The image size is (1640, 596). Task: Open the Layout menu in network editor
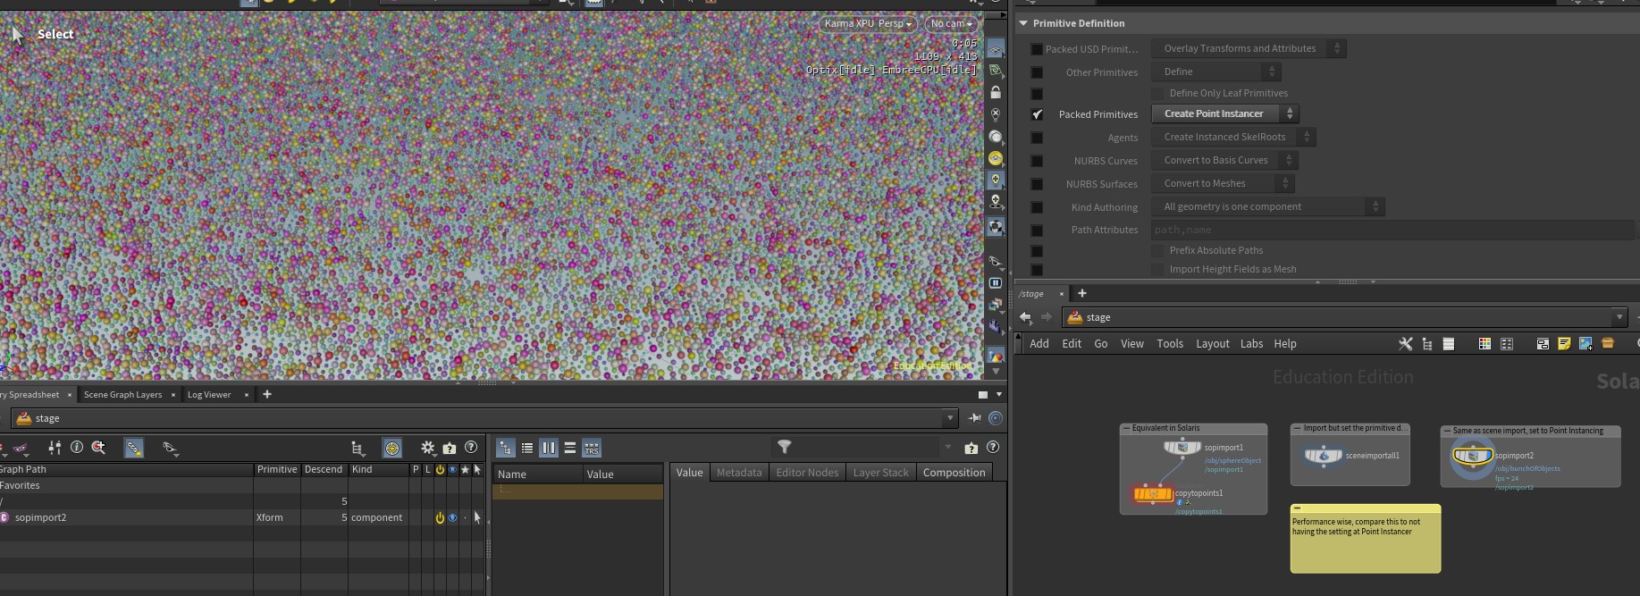click(1212, 344)
